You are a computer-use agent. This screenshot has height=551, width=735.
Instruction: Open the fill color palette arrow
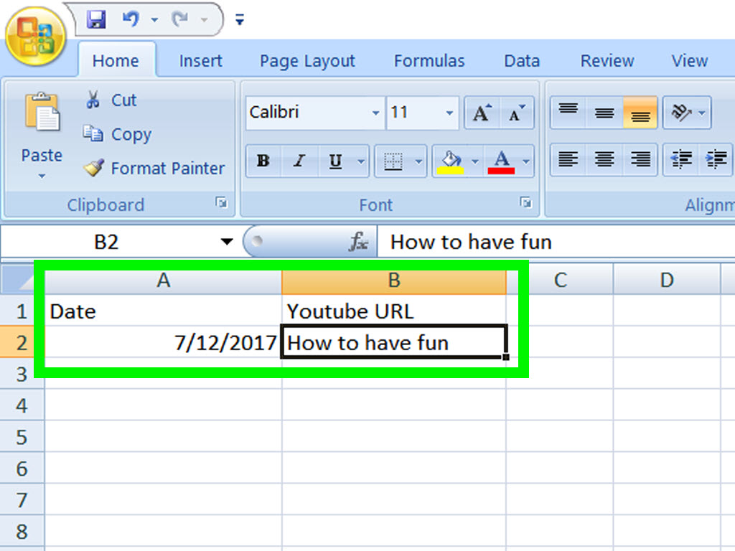[x=475, y=161]
